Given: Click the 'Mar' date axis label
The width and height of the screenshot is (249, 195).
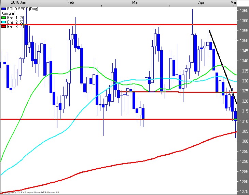Looking at the screenshot, I should click(x=135, y=2).
